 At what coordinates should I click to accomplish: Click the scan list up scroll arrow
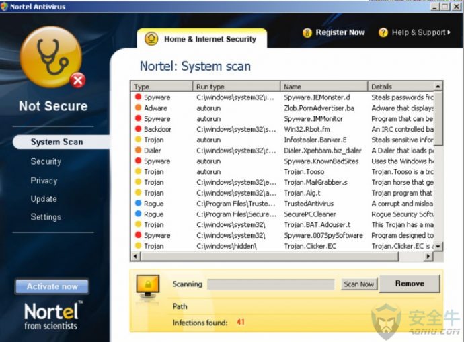(x=438, y=86)
